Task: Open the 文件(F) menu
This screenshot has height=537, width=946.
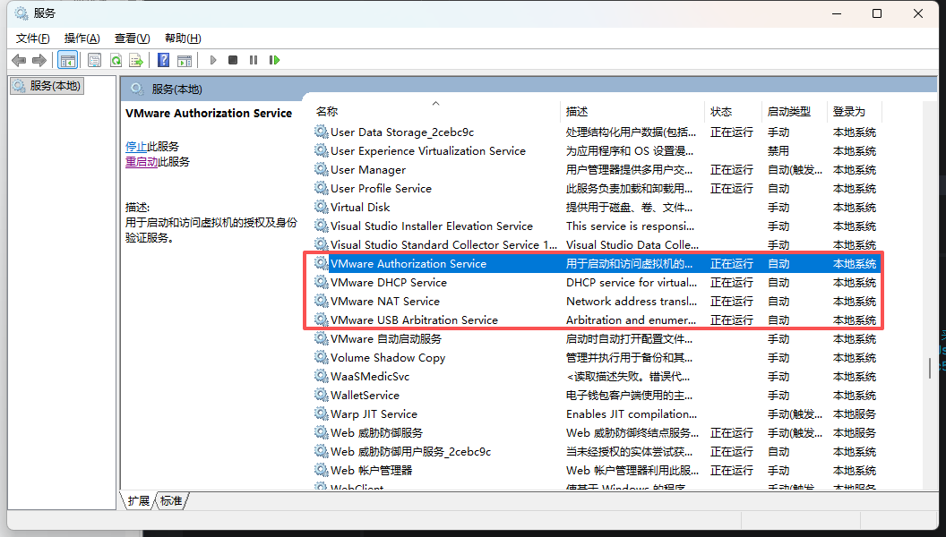Action: click(32, 38)
